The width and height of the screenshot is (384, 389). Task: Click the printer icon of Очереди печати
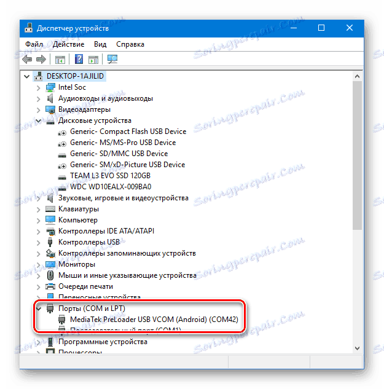[50, 286]
